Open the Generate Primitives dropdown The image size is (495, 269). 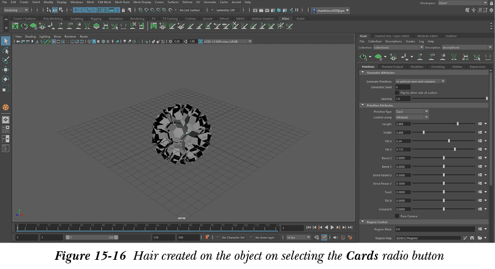tap(420, 81)
